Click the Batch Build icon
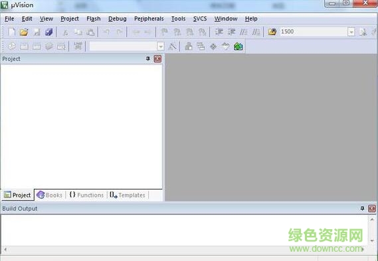 pos(49,46)
